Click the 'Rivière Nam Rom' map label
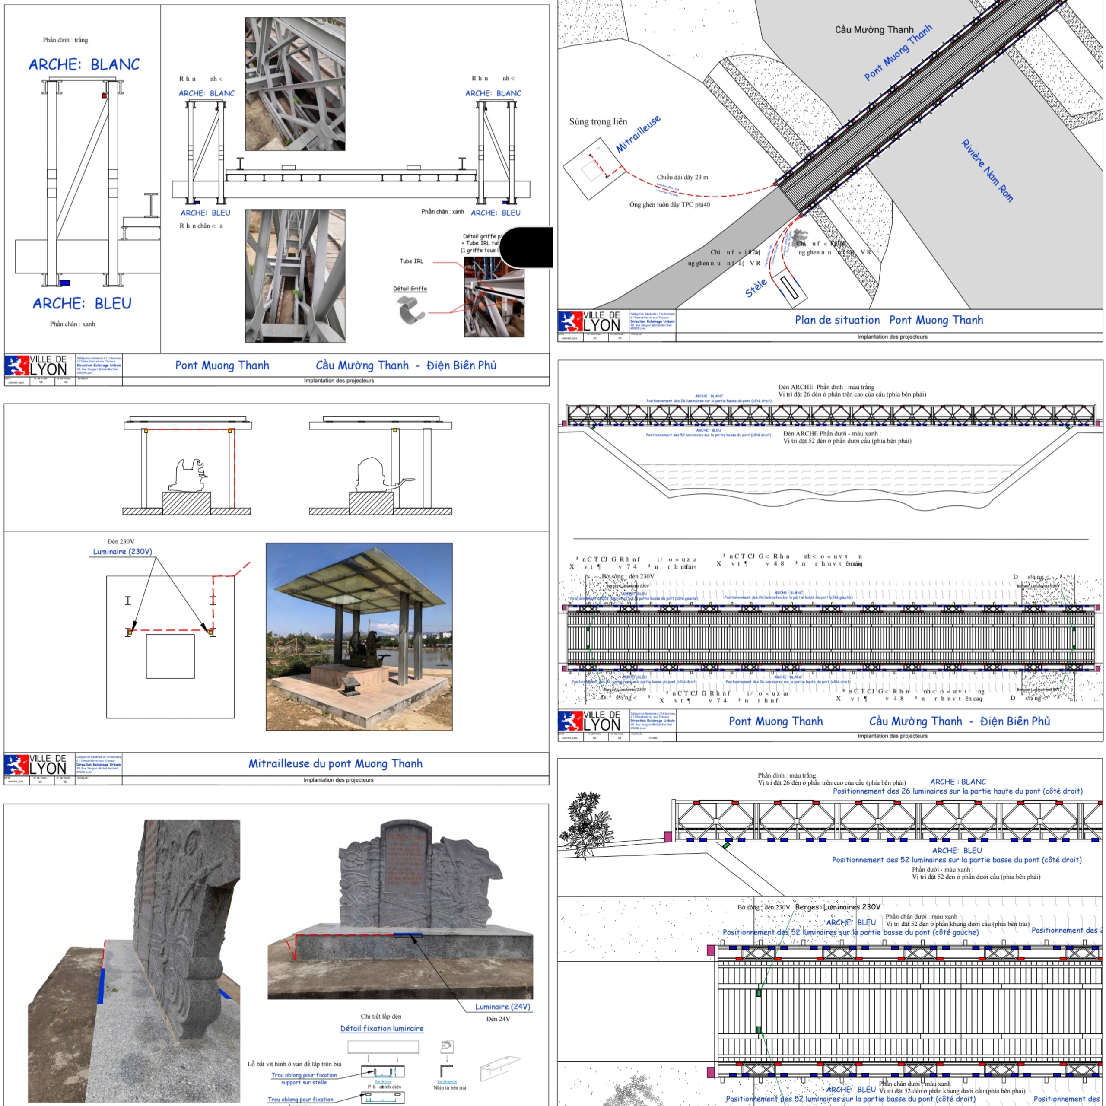Screen dimensions: 1106x1106 (x=987, y=171)
